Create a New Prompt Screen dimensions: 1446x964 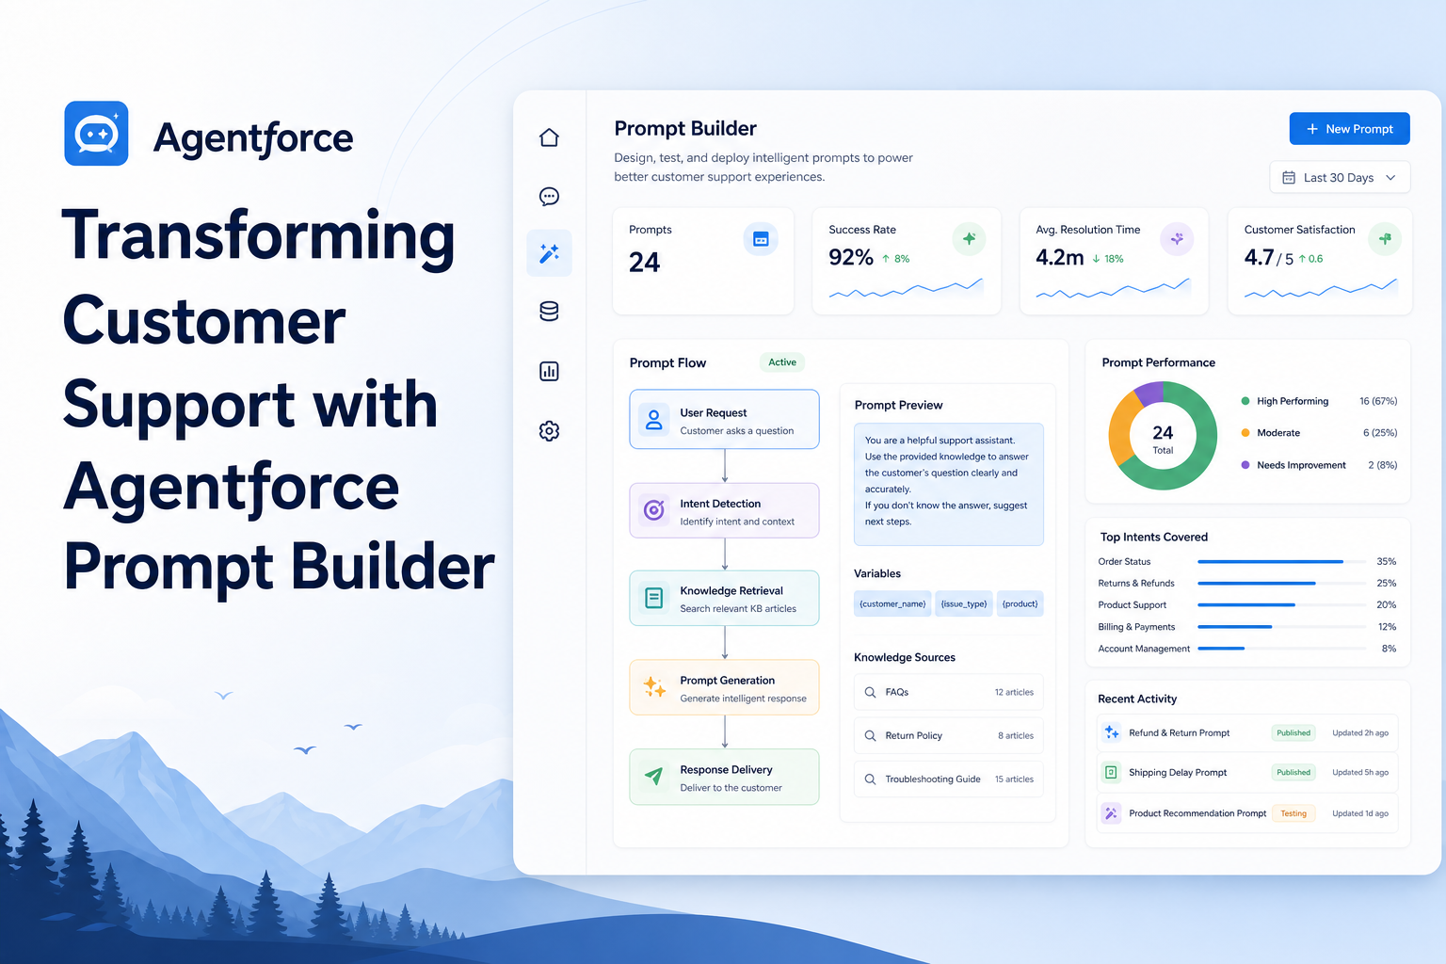click(x=1349, y=129)
